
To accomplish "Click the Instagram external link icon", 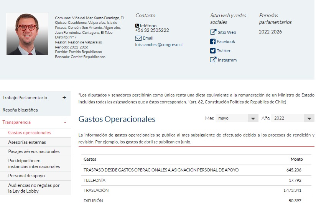I will tap(213, 60).
